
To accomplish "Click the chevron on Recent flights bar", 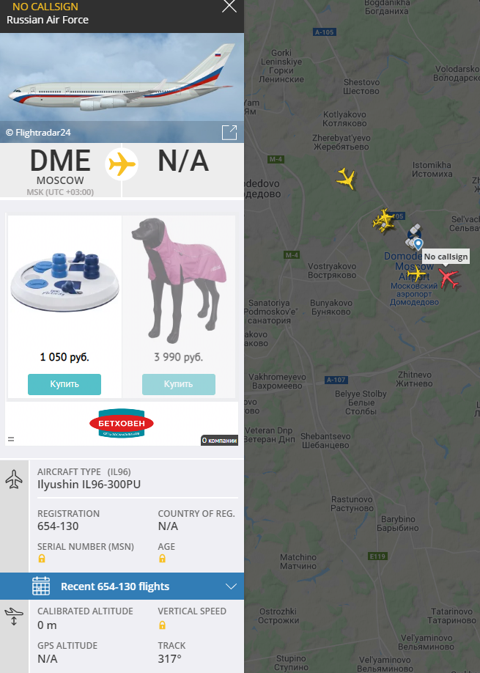I will click(x=232, y=586).
